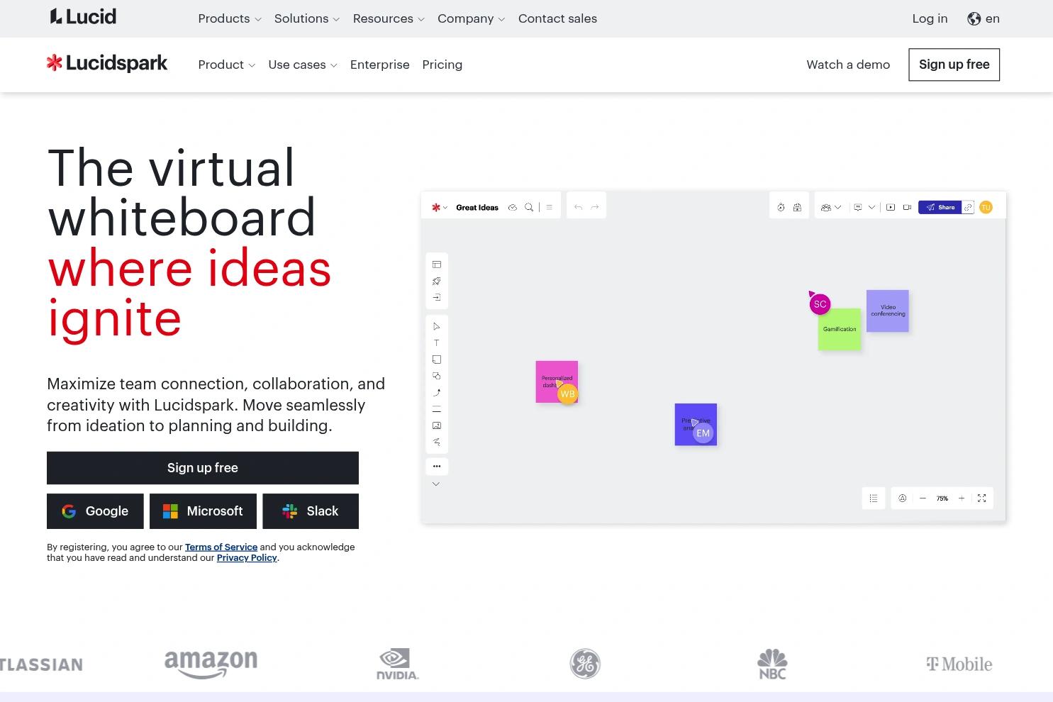Click the fullscreen expand icon
The image size is (1053, 702).
tap(982, 498)
